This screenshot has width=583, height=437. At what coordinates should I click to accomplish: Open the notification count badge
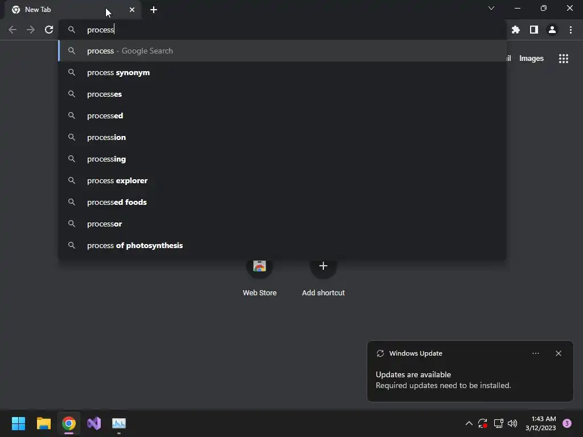tap(567, 423)
